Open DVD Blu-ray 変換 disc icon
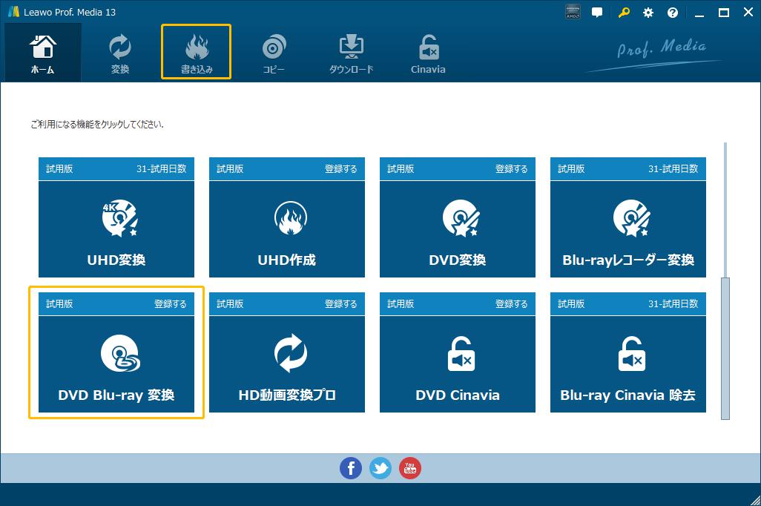The image size is (761, 506). tap(120, 353)
